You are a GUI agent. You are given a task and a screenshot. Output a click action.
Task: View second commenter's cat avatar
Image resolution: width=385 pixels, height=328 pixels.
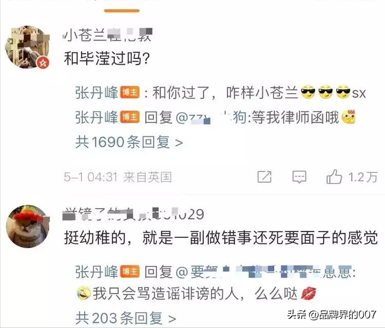tap(28, 226)
